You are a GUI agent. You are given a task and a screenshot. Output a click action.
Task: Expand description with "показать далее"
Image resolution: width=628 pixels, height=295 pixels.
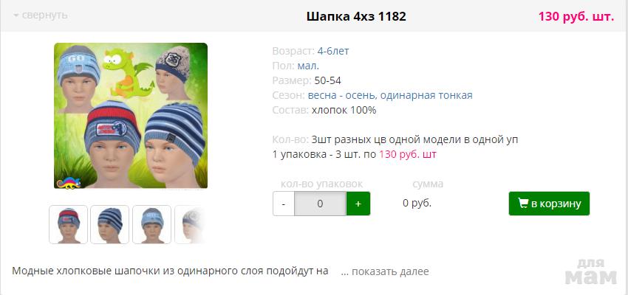pos(385,271)
